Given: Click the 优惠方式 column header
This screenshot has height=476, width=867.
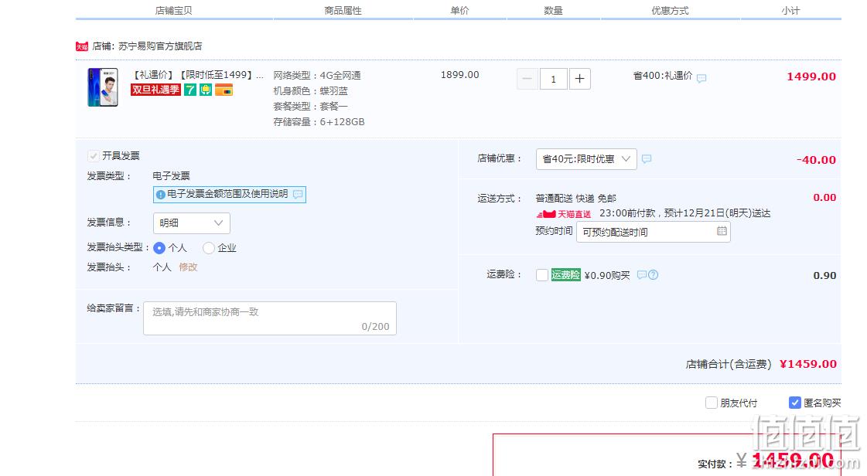Looking at the screenshot, I should click(x=670, y=11).
